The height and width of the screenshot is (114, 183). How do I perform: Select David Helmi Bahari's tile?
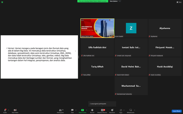click(131, 66)
